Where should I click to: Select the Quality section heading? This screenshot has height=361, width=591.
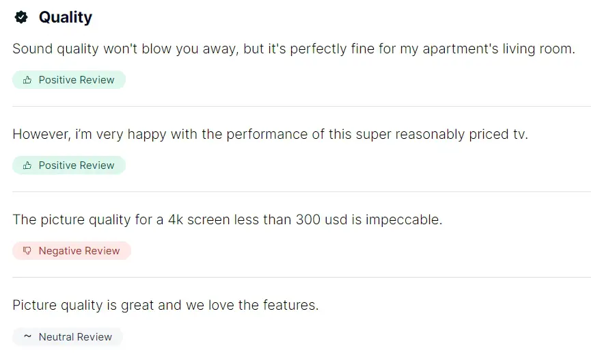(x=65, y=17)
